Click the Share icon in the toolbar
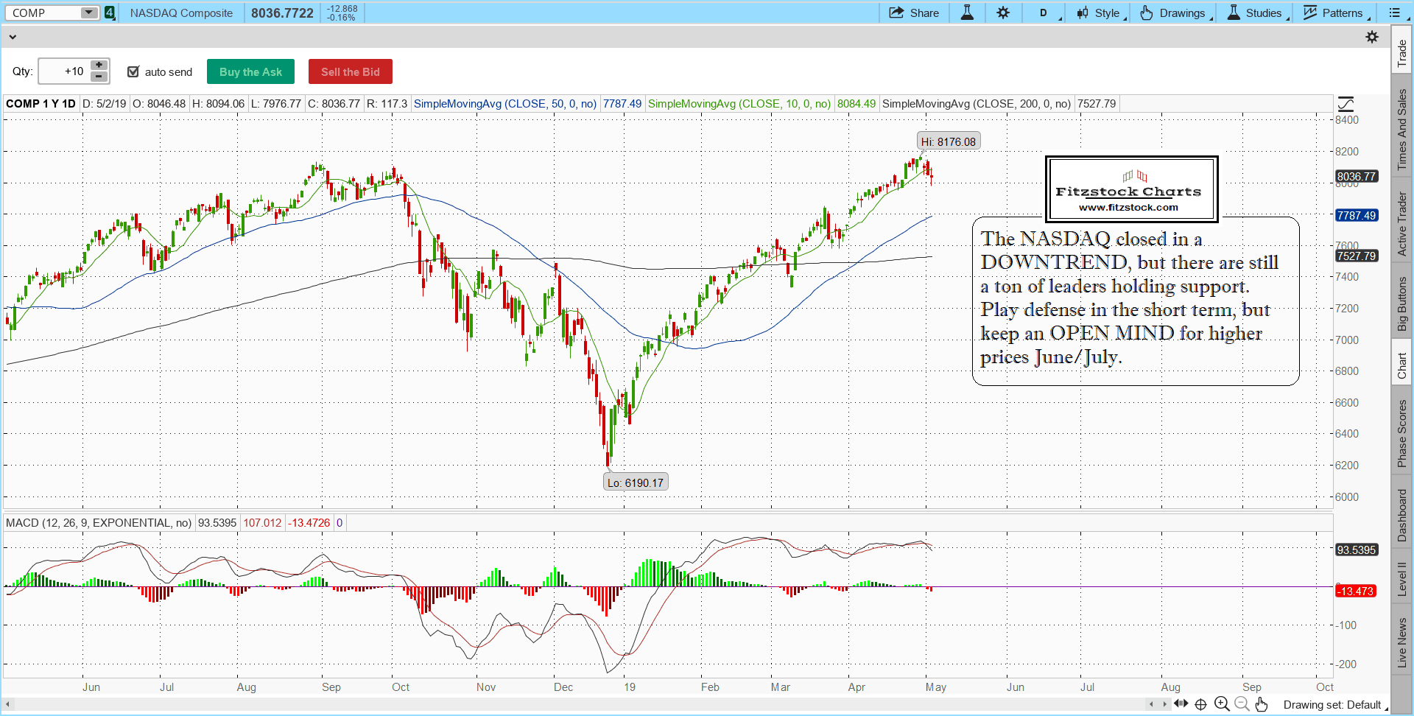Image resolution: width=1414 pixels, height=716 pixels. [x=913, y=13]
